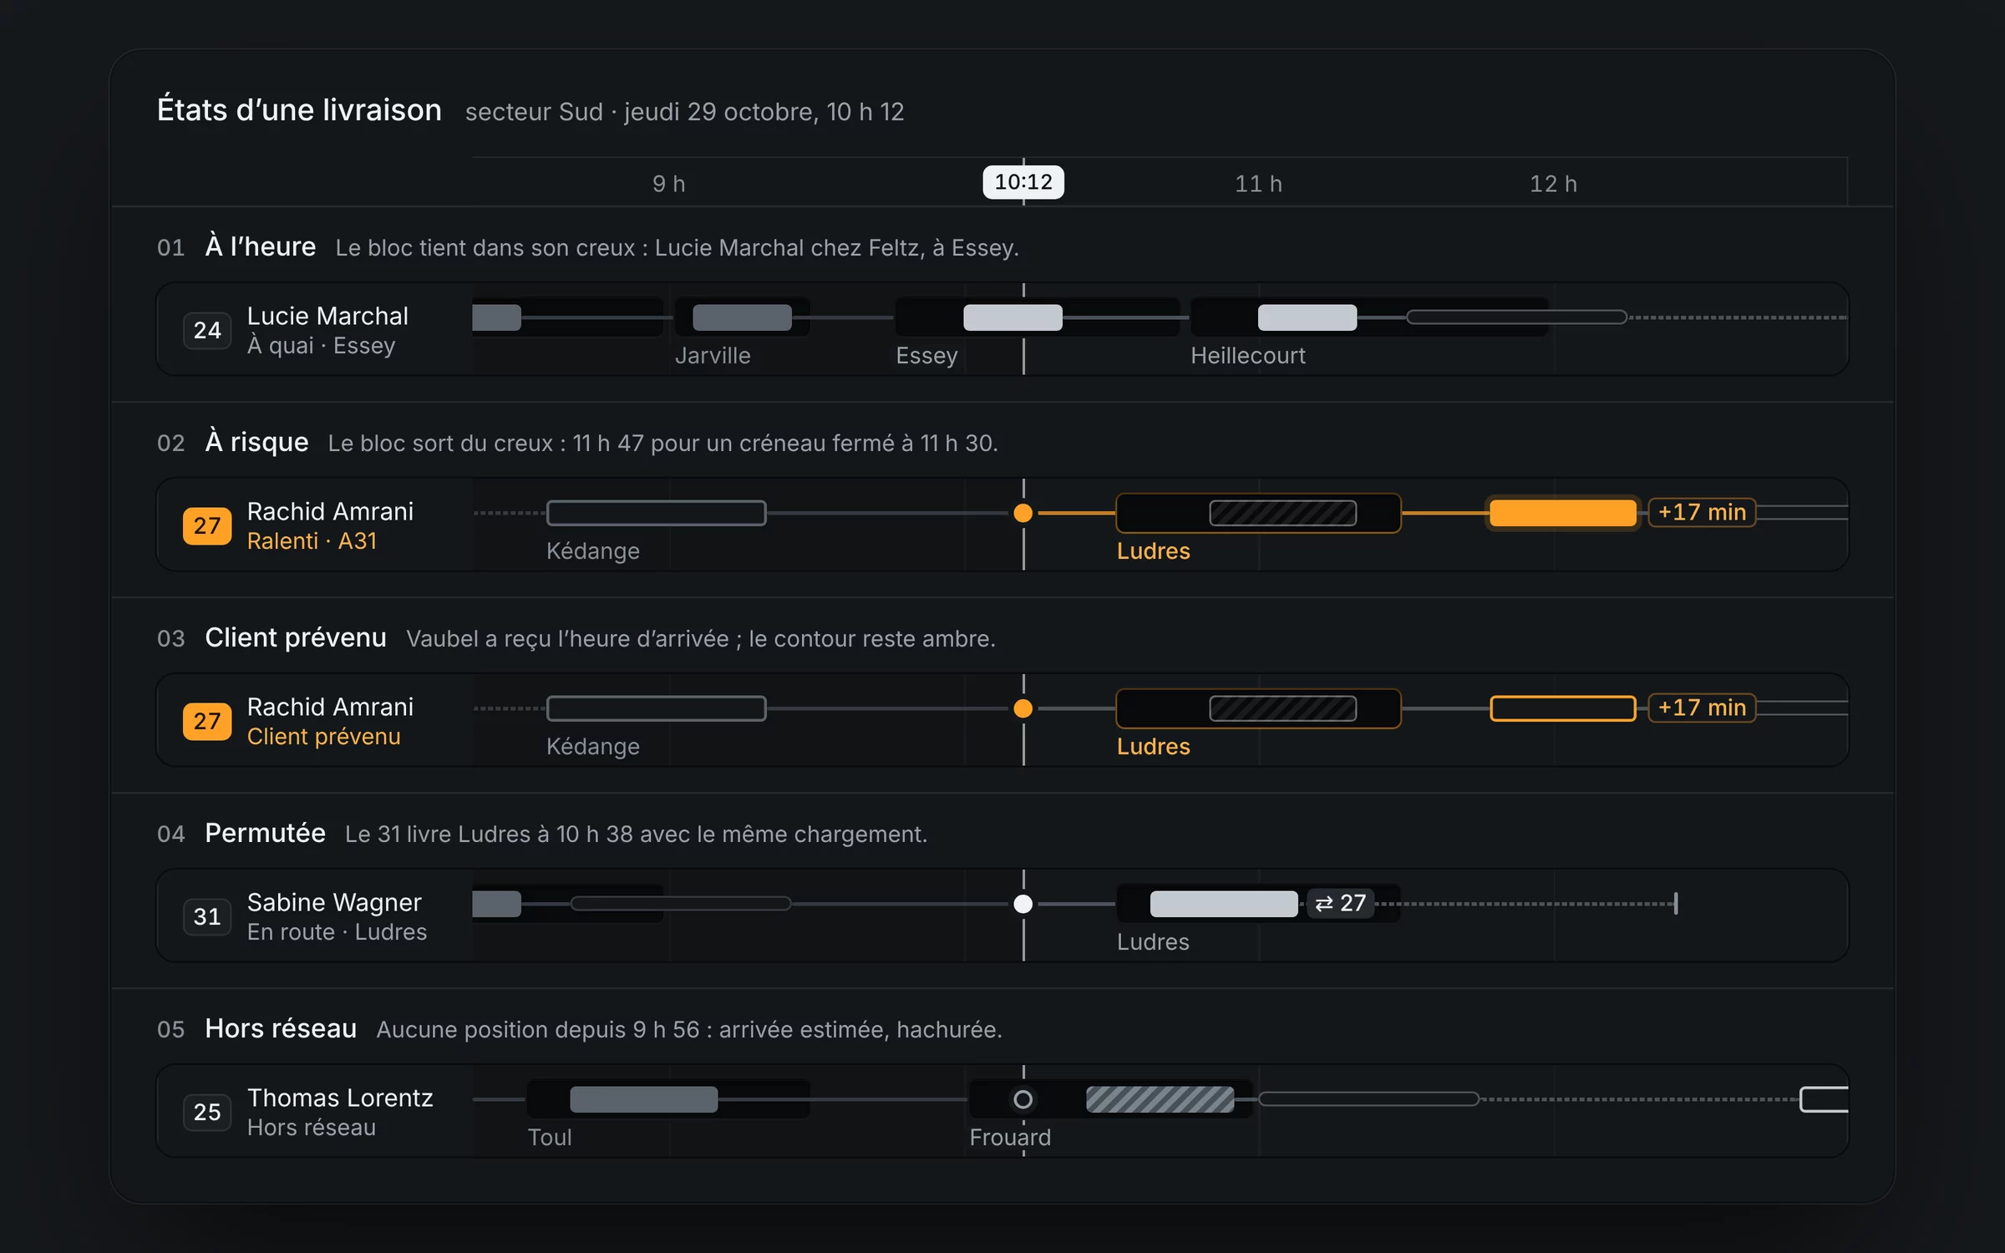The width and height of the screenshot is (2005, 1253).
Task: Click the swap ⇄ 27 chip
Action: (x=1340, y=903)
